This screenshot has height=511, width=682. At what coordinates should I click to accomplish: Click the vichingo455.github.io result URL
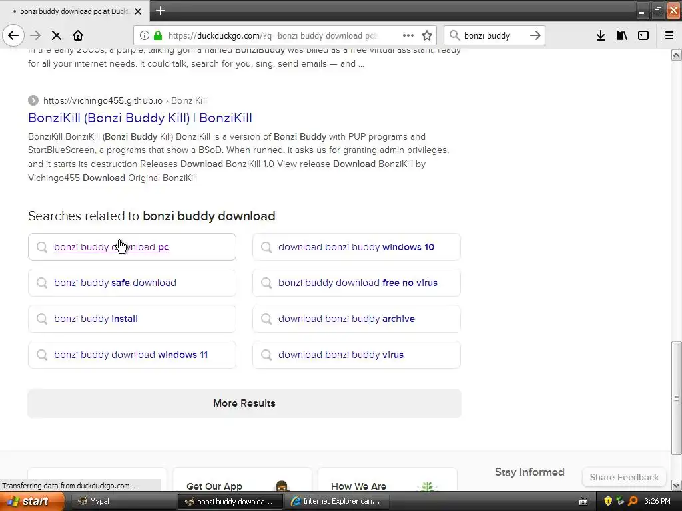click(x=103, y=101)
